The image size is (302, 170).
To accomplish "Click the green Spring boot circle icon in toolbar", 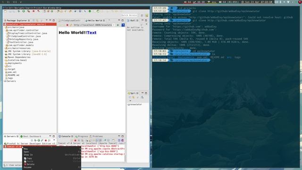I will [x=90, y=11].
